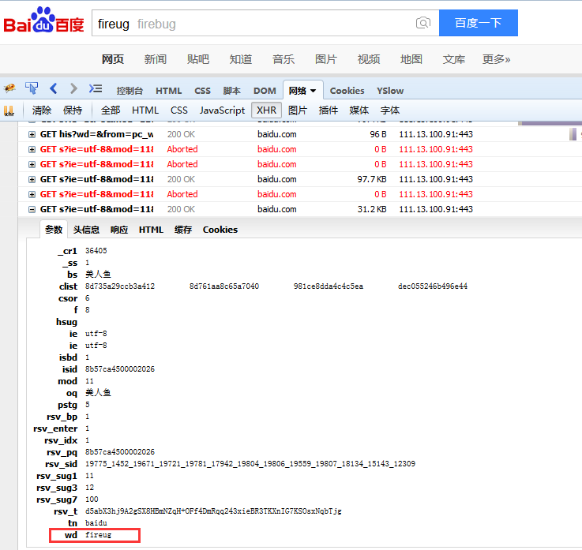
Task: Select the 插件 network filter
Action: [329, 110]
